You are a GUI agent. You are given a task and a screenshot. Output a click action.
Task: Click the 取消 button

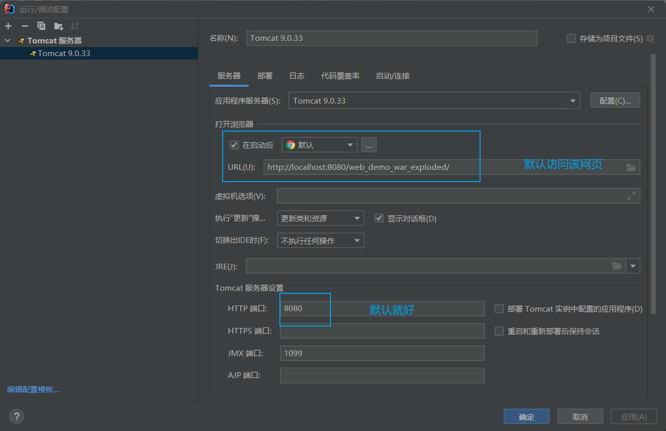click(x=580, y=417)
